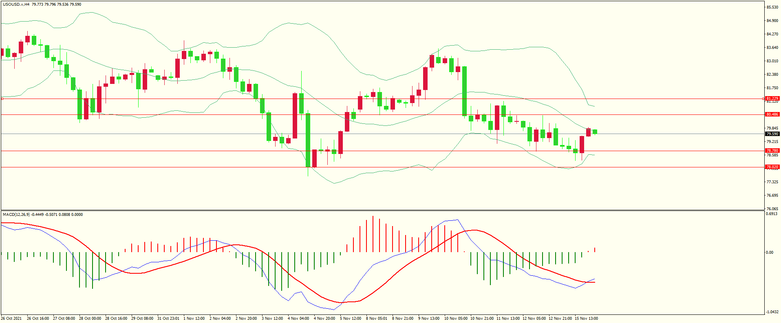Click the 78.780 horizontal line price tag
The image size is (781, 323).
click(x=772, y=151)
